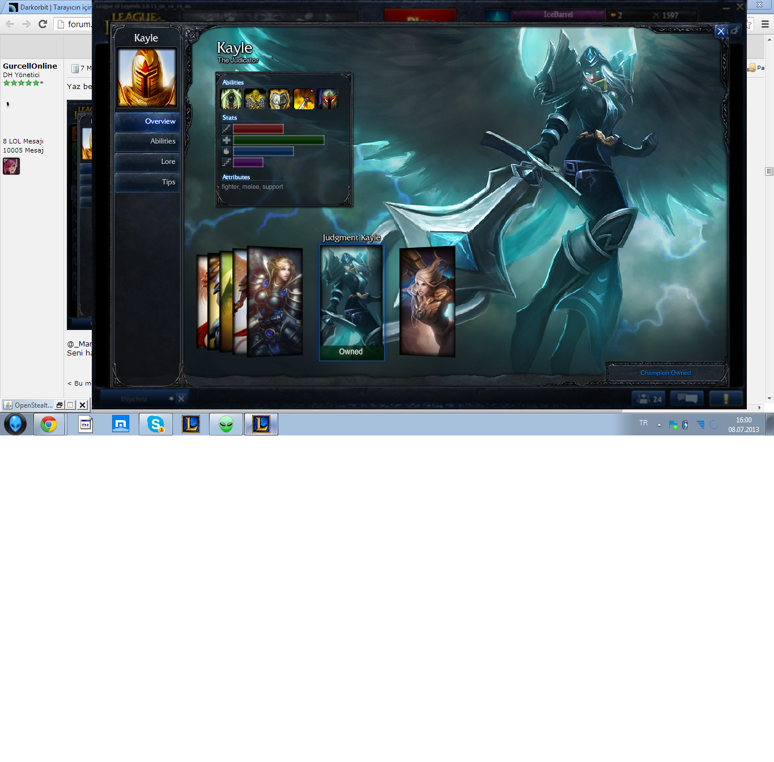Click the 'The Judicator' subtitle text
This screenshot has height=762, width=774.
238,60
